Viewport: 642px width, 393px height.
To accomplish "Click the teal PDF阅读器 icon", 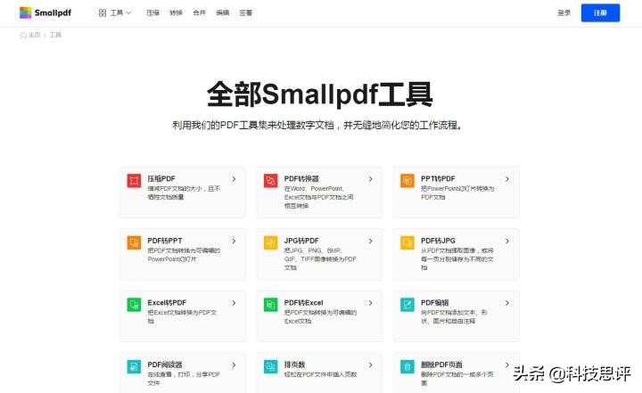I will (134, 366).
